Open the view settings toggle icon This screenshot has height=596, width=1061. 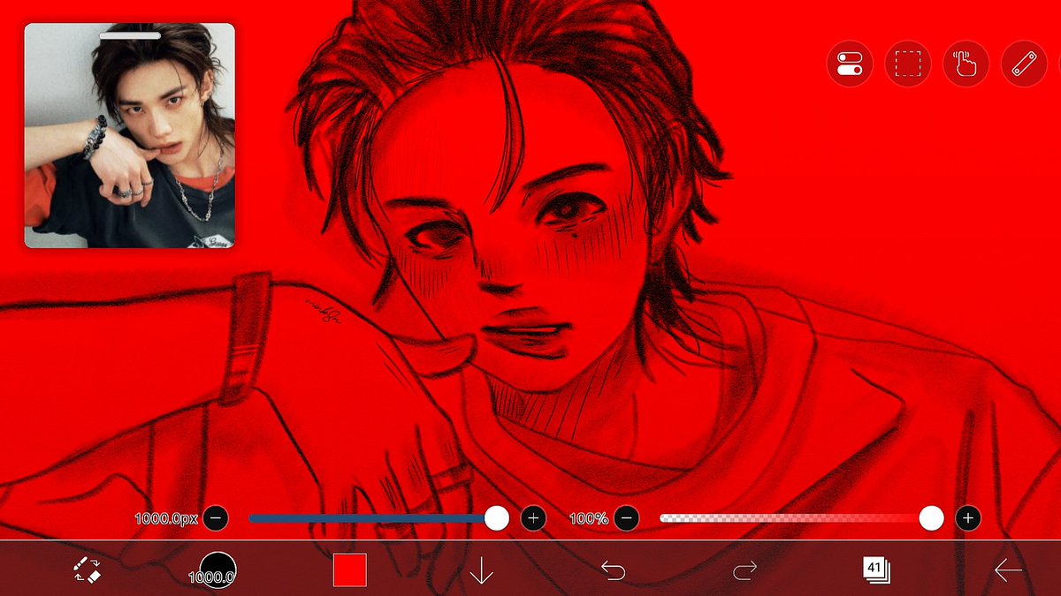850,64
